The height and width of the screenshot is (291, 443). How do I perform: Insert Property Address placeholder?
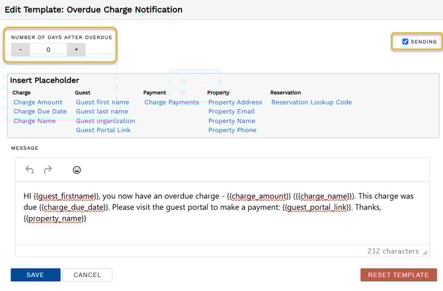235,103
